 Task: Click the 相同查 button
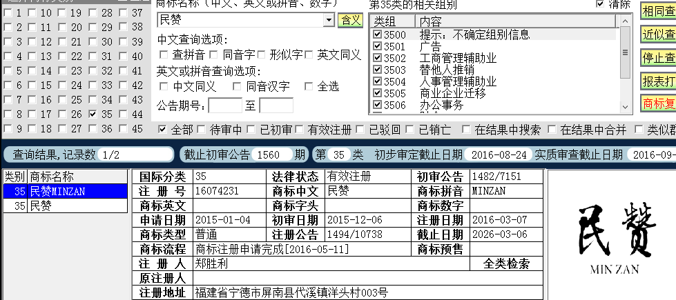[x=658, y=11]
